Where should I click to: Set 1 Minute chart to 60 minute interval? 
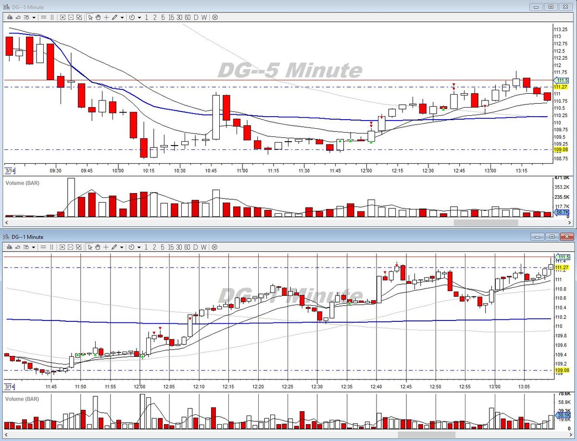pos(188,247)
